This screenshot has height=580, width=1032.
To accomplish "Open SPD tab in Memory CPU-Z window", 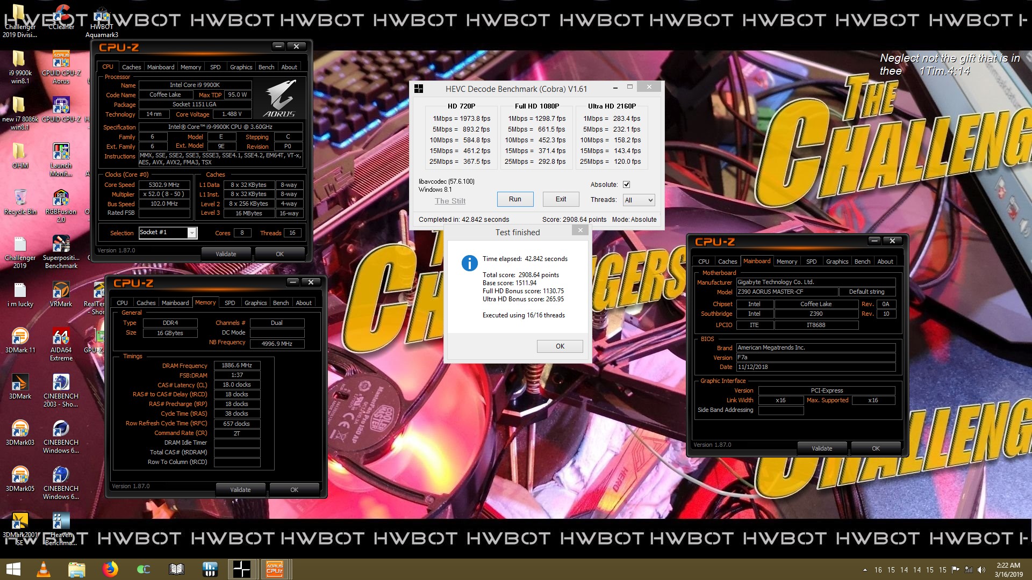I will pyautogui.click(x=230, y=303).
